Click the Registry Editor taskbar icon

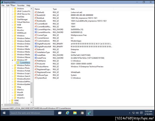tap(89, 113)
